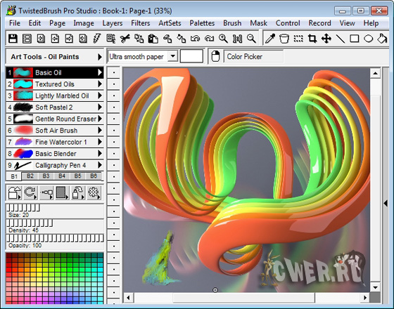This screenshot has width=394, height=309.
Task: Click the Opacity slider bar
Action: (55, 238)
